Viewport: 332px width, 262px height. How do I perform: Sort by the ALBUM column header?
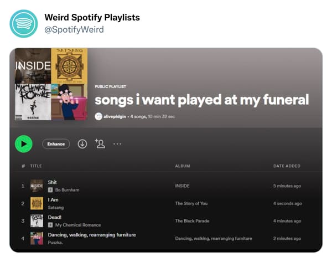[183, 166]
